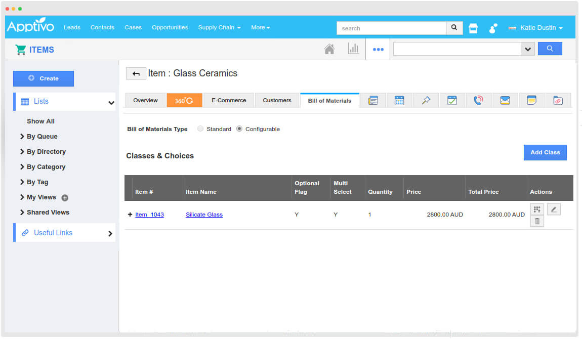Open the Documents linked-folder icon
This screenshot has height=339, width=582.
pos(558,100)
